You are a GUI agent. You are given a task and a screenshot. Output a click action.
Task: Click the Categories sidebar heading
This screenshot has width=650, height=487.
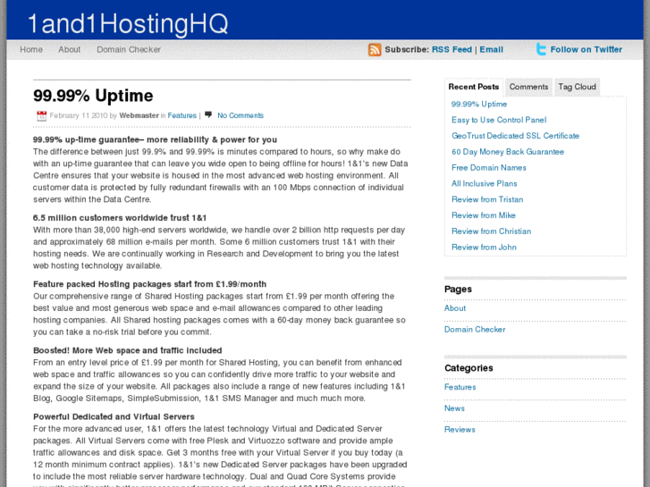[469, 367]
